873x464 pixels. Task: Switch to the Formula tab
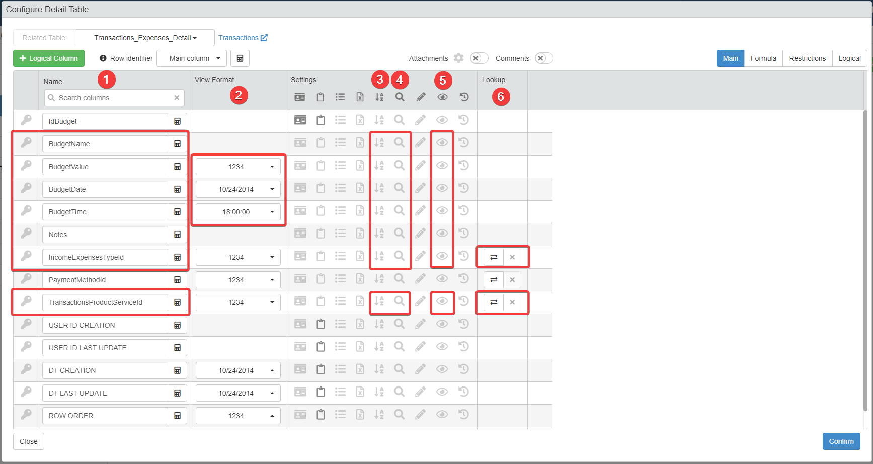[x=763, y=58]
